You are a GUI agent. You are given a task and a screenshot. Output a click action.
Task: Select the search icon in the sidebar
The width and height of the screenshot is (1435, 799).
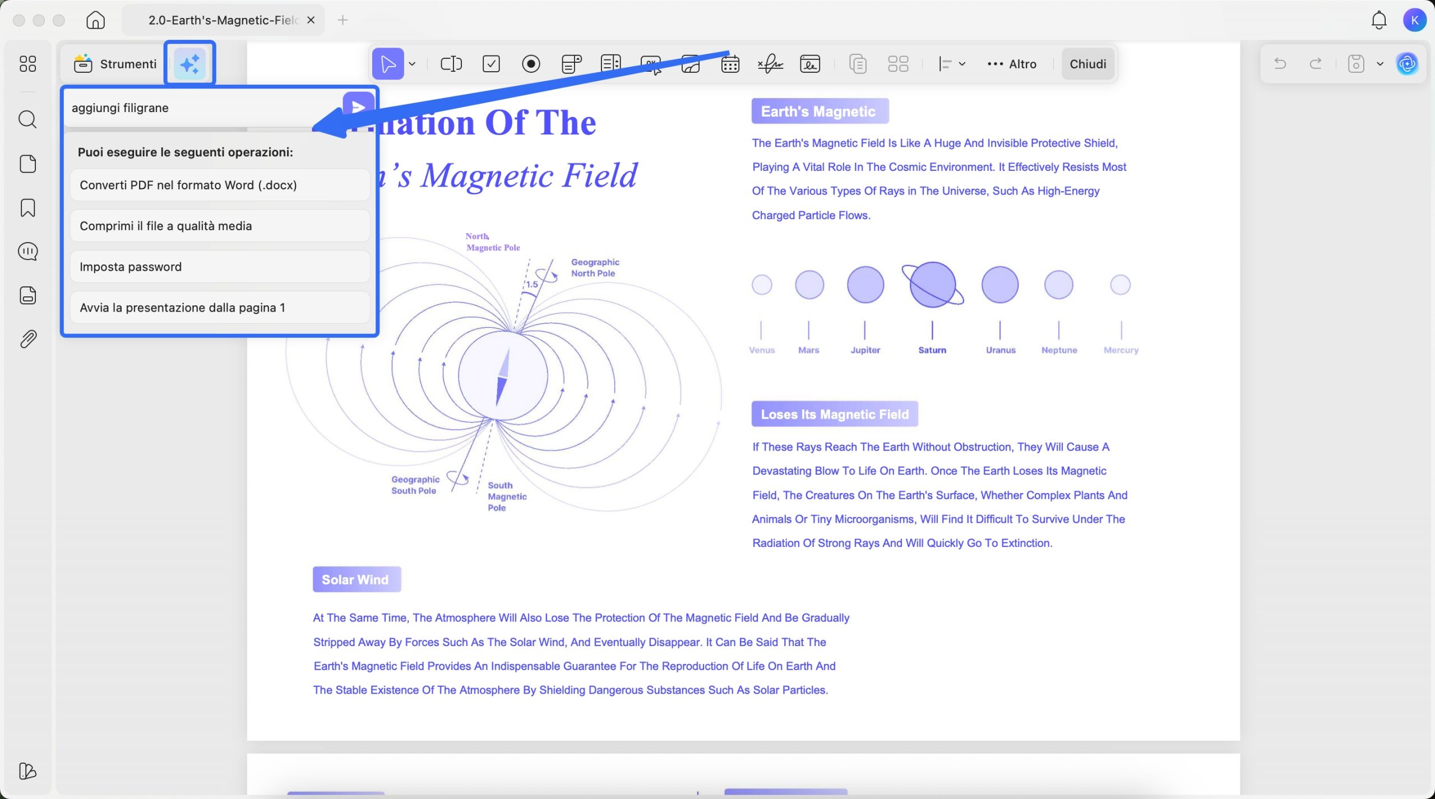[x=27, y=119]
